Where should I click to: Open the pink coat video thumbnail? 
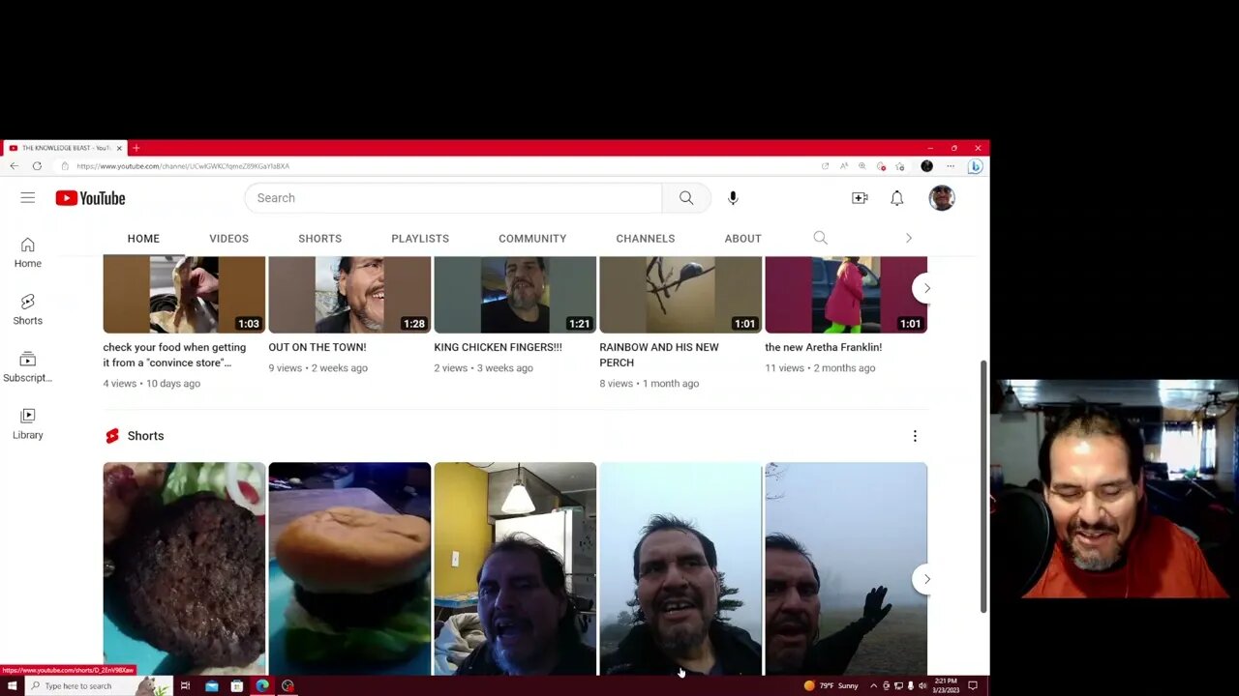coord(846,295)
